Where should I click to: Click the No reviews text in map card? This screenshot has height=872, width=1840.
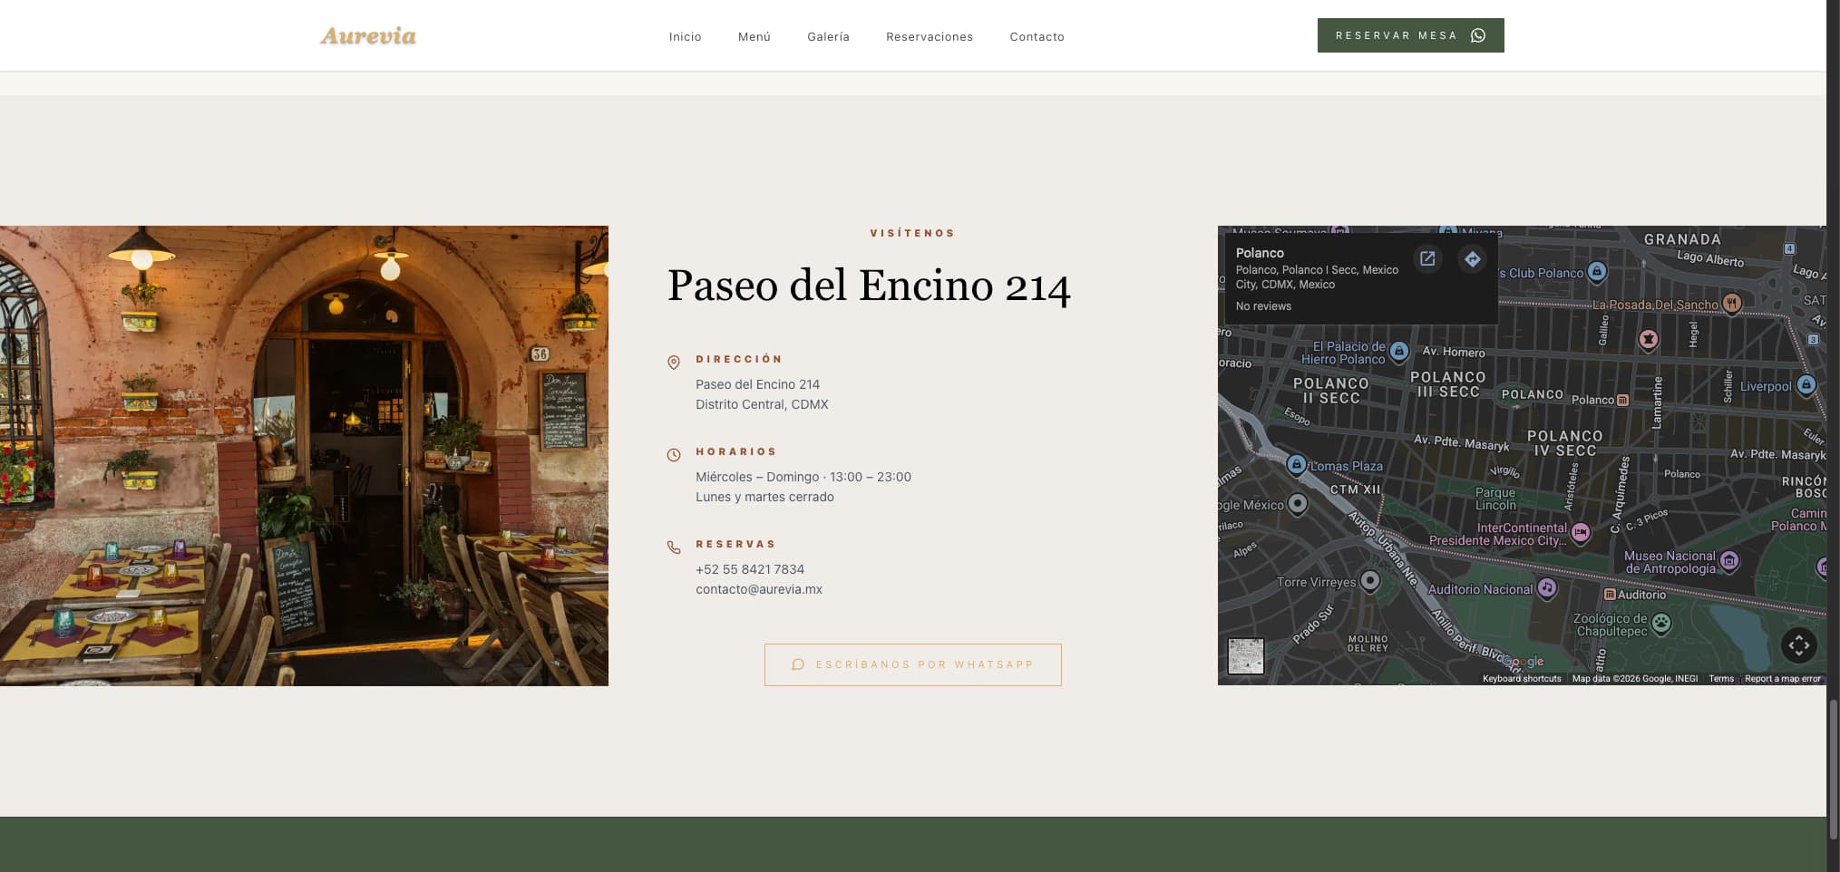click(1263, 306)
